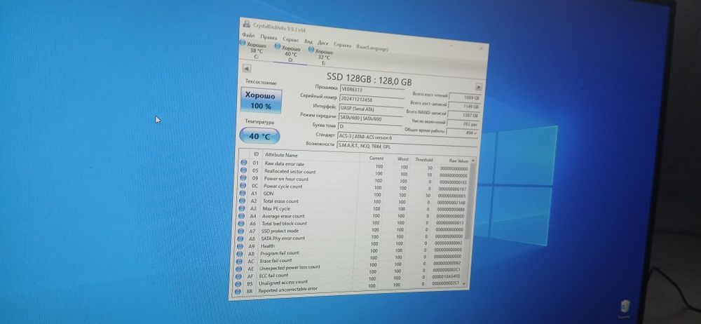Click status circle for Average erase count
The height and width of the screenshot is (324, 701).
241,215
